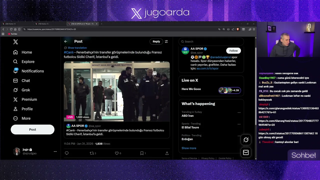Open Premium in the X sidebar
This screenshot has width=320, height=180.
pos(25,99)
